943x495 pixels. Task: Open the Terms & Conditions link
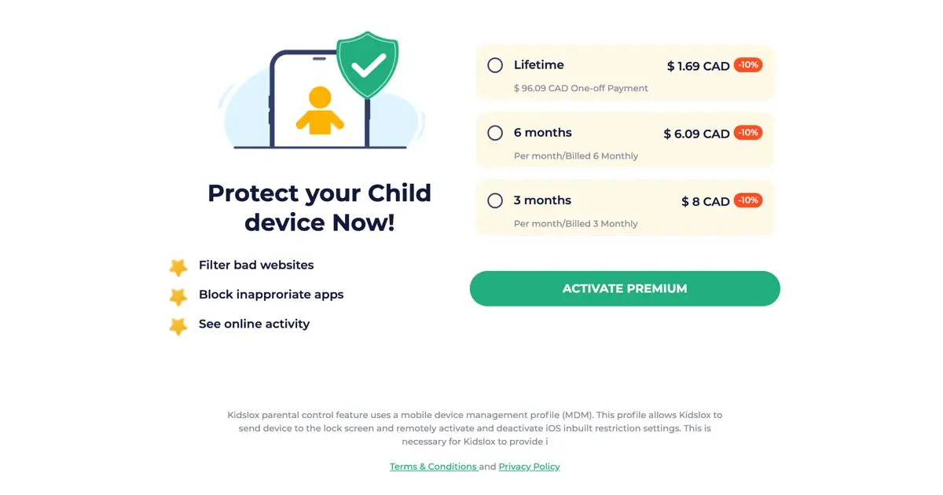coord(433,467)
